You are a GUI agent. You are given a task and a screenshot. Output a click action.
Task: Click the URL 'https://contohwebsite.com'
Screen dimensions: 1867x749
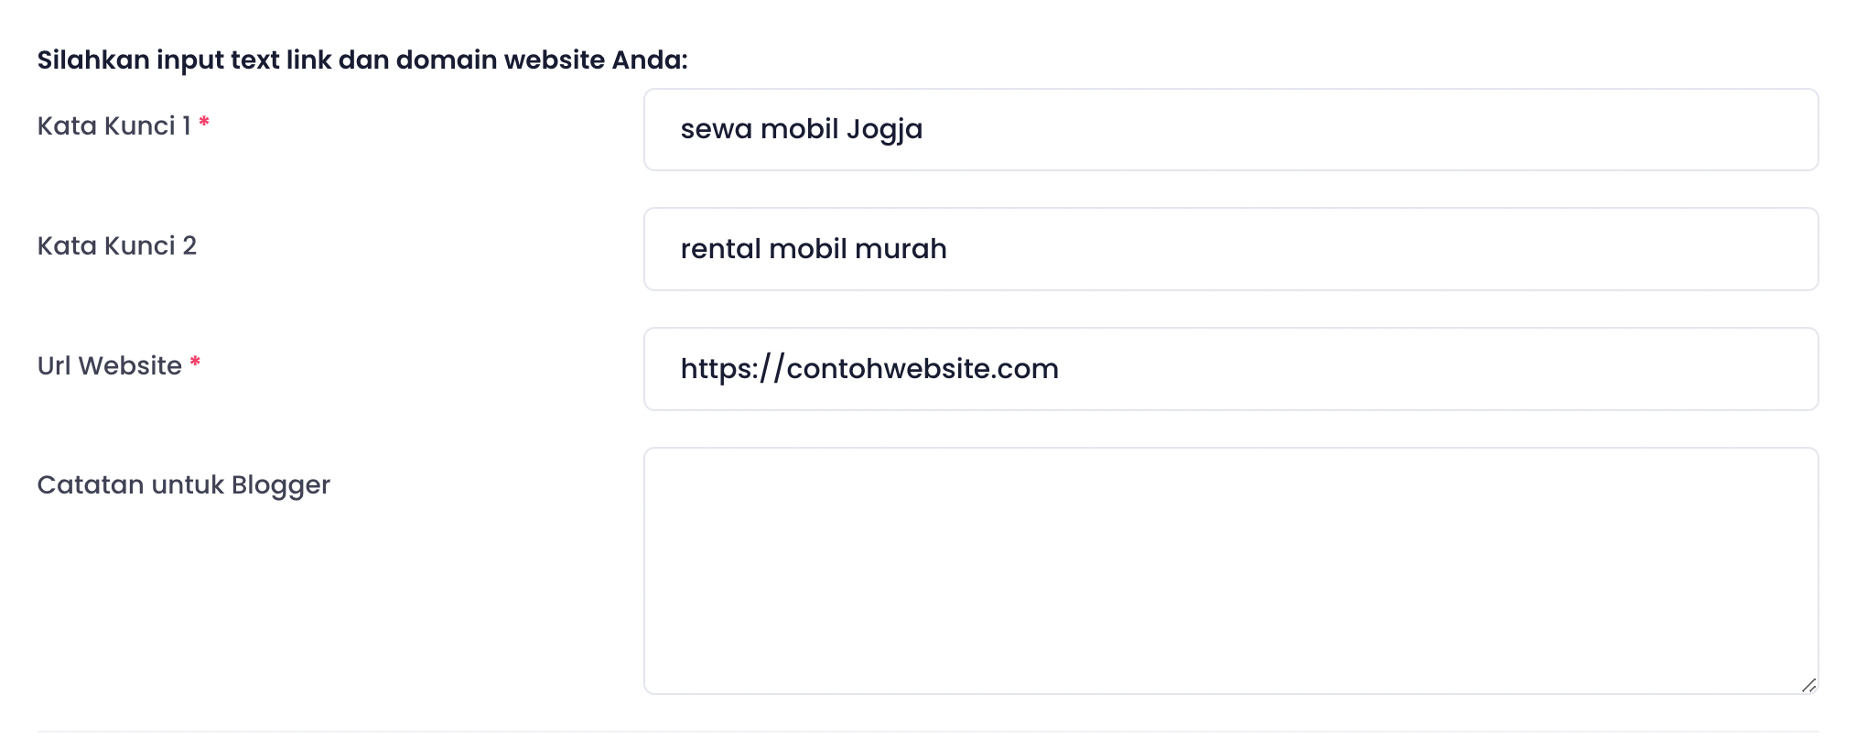click(869, 368)
